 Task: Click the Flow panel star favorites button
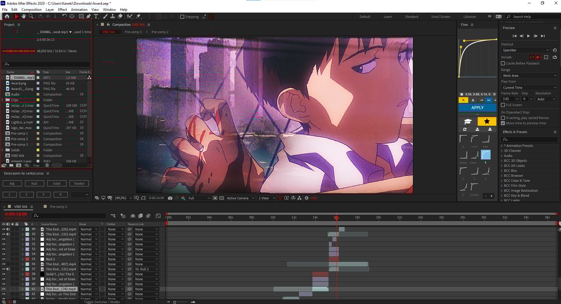click(487, 121)
